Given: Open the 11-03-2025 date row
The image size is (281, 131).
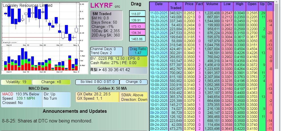Looking at the screenshot, I should 159,13.
